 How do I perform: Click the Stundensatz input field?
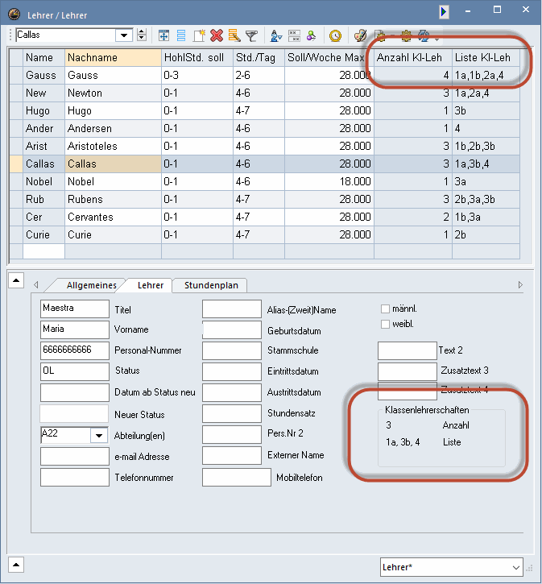(232, 413)
